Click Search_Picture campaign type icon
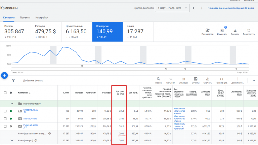 [x=20, y=119]
